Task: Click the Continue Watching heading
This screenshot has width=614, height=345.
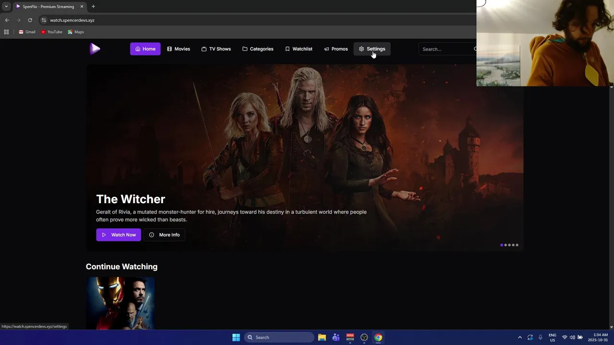Action: click(x=121, y=266)
